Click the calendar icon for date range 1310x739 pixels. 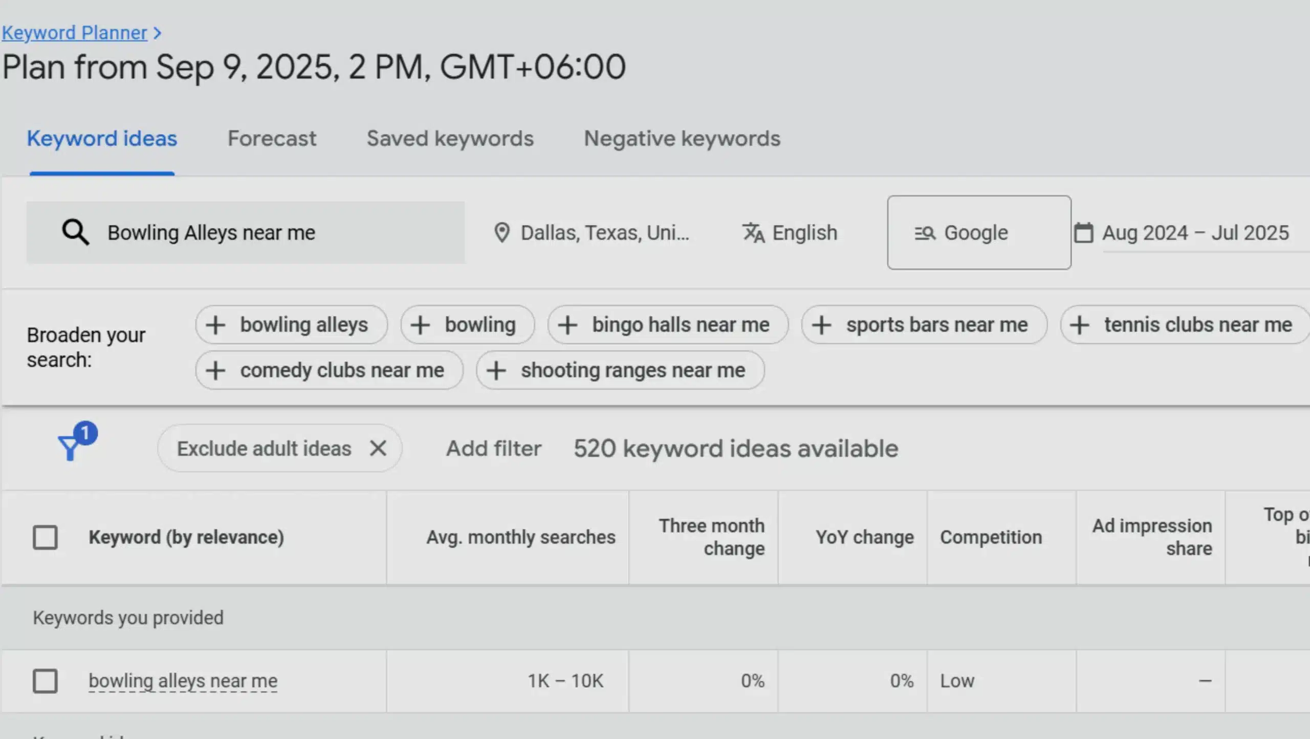1083,233
